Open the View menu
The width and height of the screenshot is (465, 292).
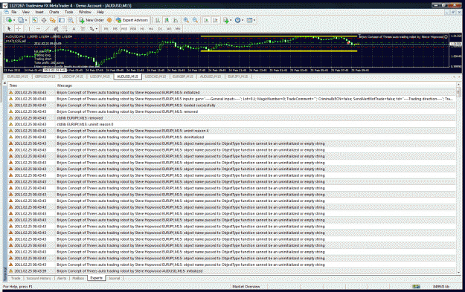click(x=26, y=12)
